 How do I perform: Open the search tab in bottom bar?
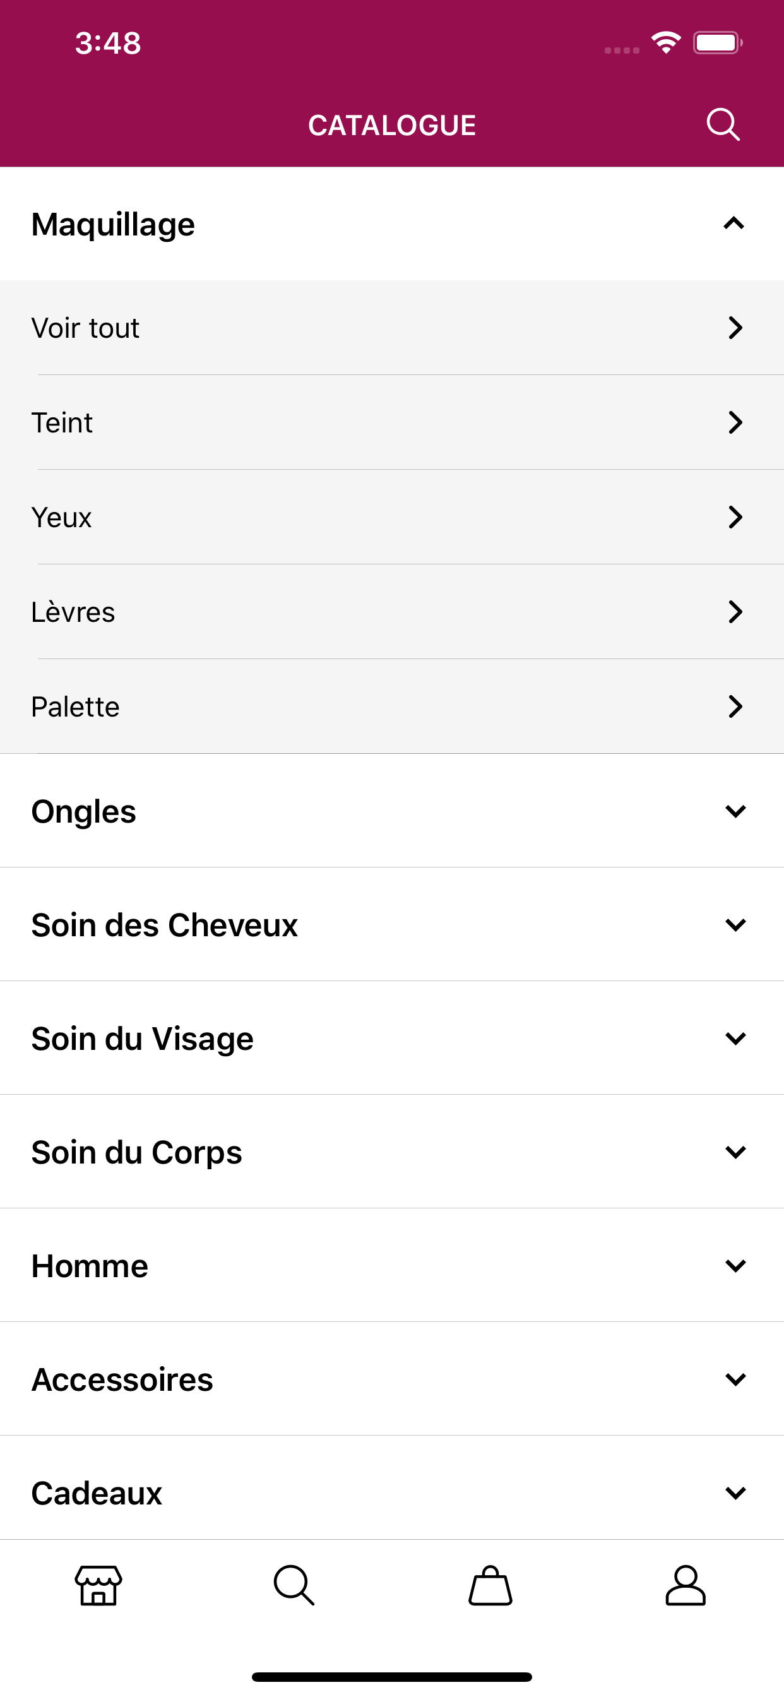point(294,1585)
